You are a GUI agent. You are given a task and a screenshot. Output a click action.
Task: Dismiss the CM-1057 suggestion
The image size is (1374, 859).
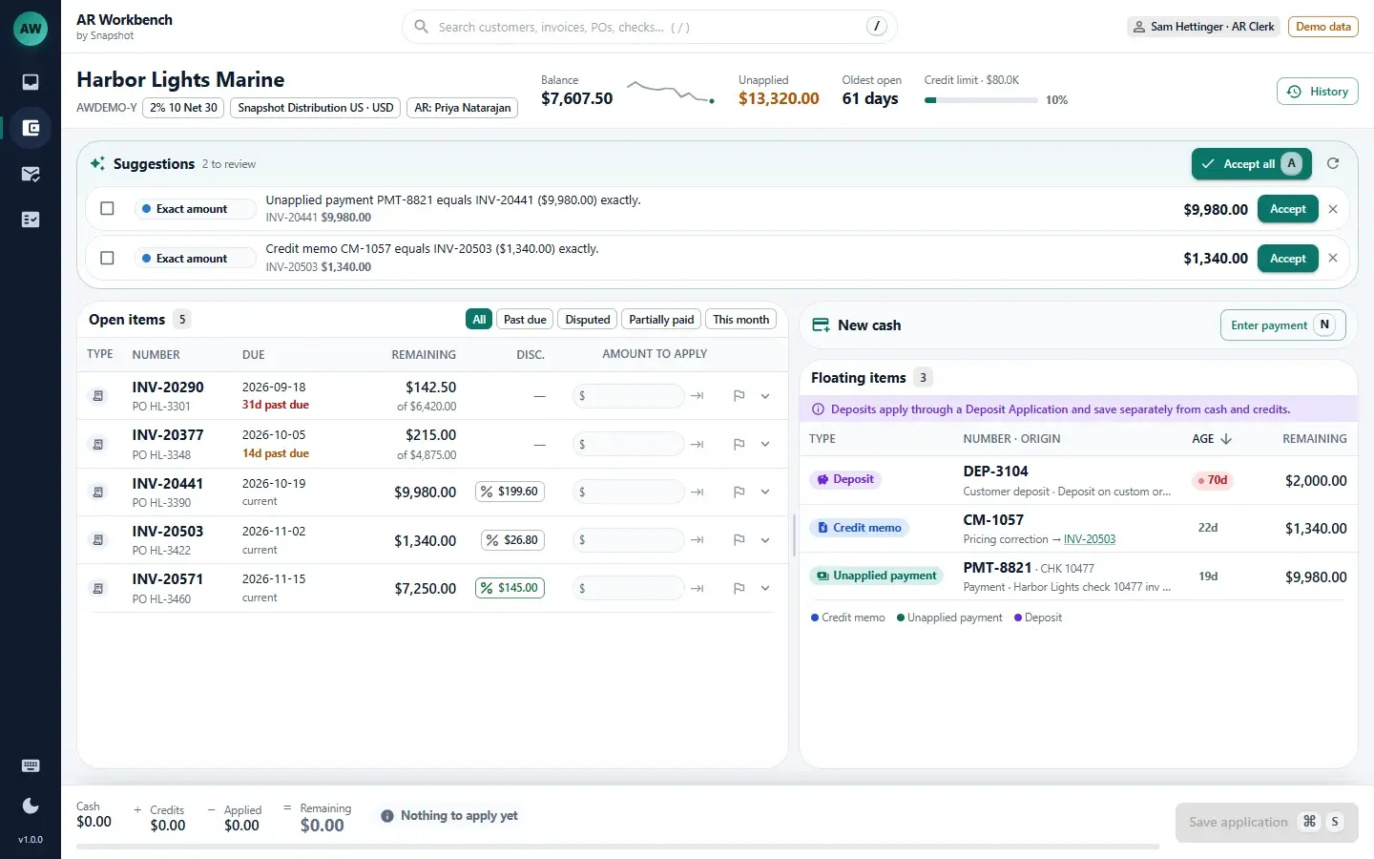point(1333,258)
